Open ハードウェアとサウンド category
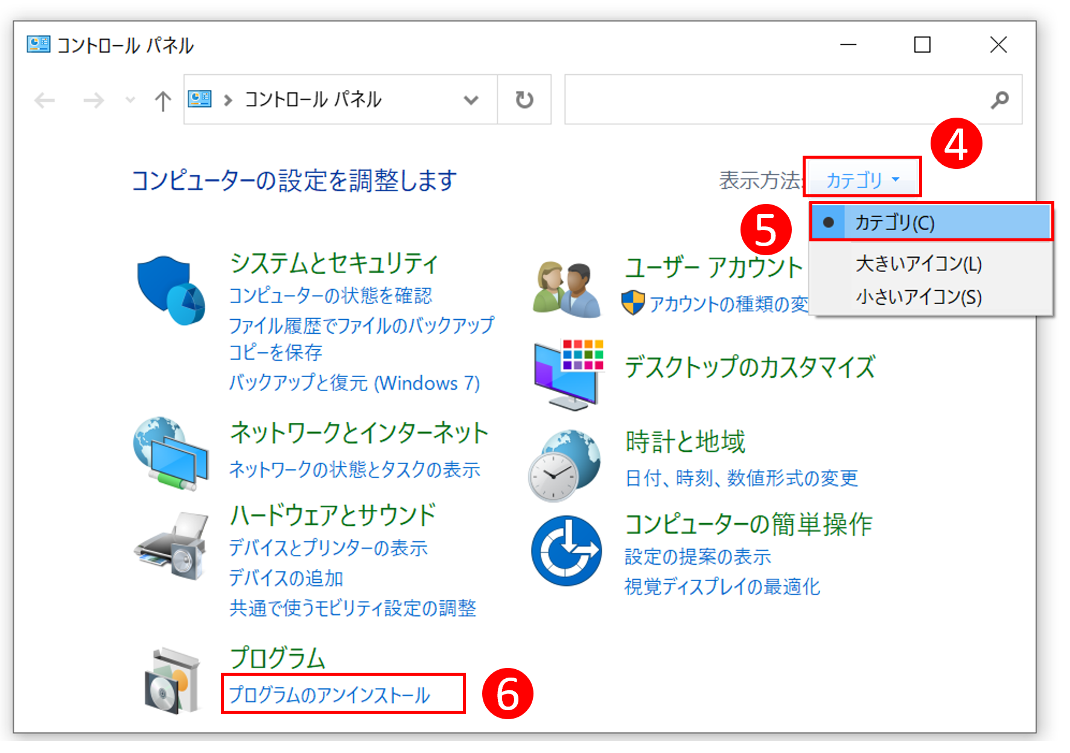1070x753 pixels. point(333,515)
